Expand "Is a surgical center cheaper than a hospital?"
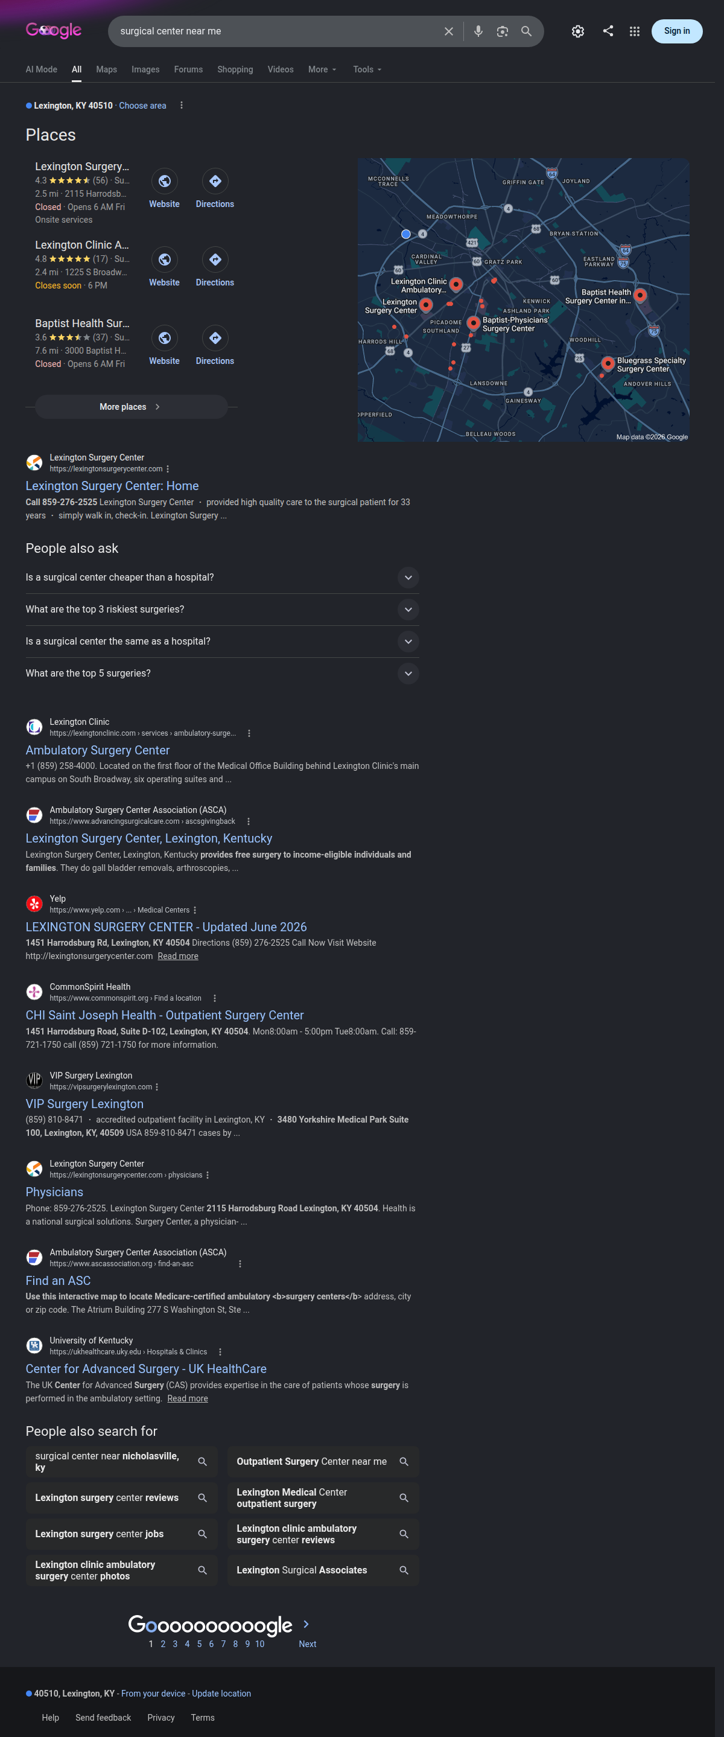The height and width of the screenshot is (1737, 724). coord(223,577)
